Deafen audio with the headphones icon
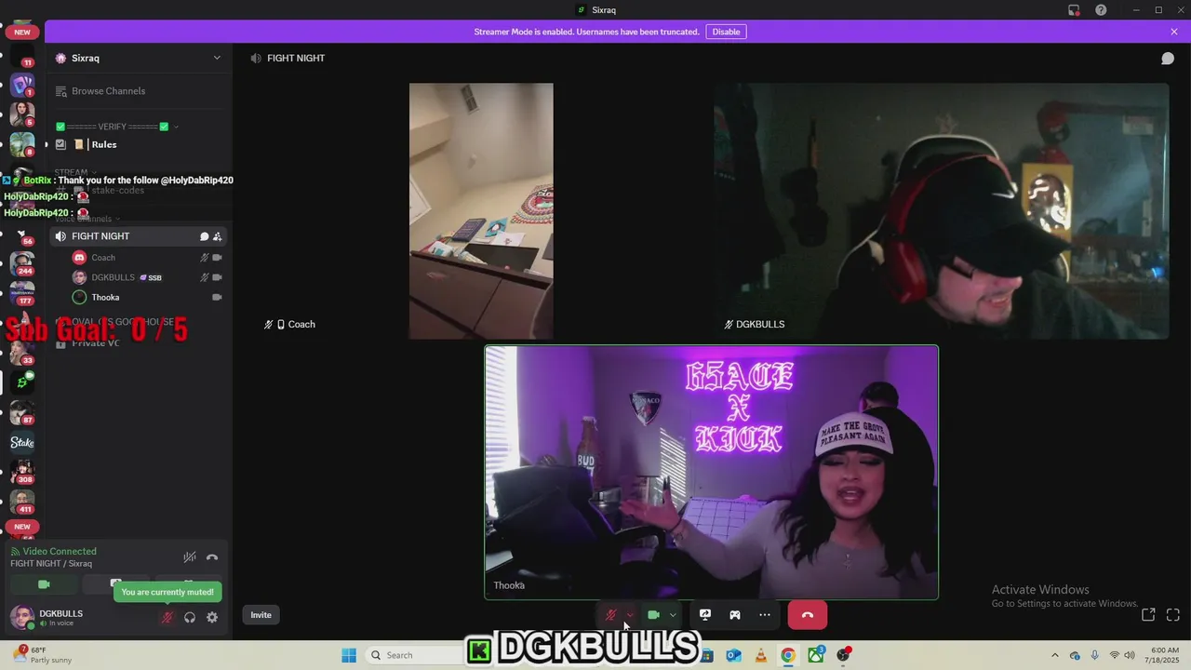This screenshot has width=1191, height=670. coord(190,617)
